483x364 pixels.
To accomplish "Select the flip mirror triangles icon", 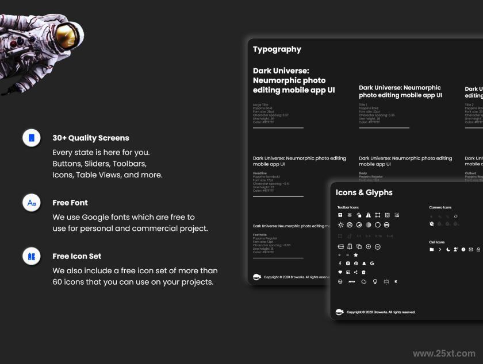I will [368, 215].
